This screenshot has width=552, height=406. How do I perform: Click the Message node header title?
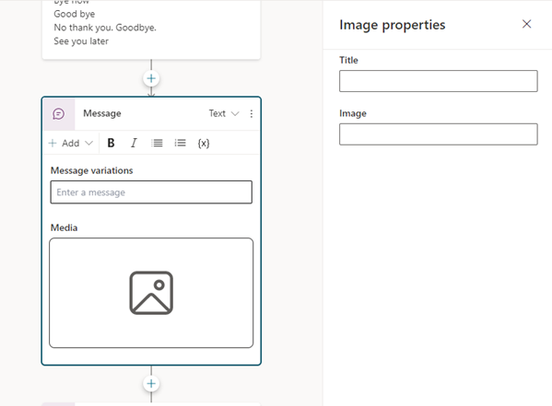(102, 113)
